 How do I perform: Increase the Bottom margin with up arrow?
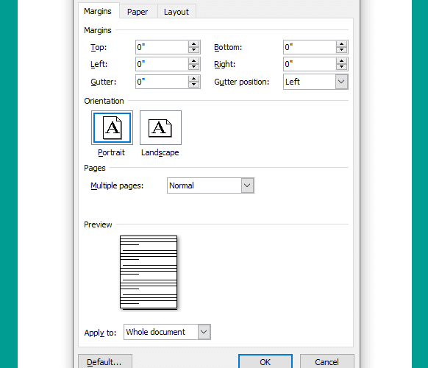pyautogui.click(x=341, y=44)
